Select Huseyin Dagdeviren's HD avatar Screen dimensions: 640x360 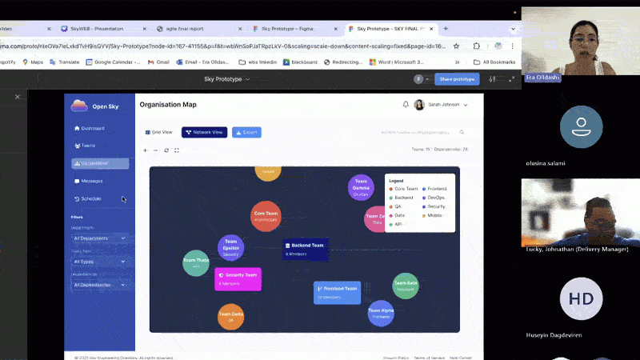(x=581, y=298)
